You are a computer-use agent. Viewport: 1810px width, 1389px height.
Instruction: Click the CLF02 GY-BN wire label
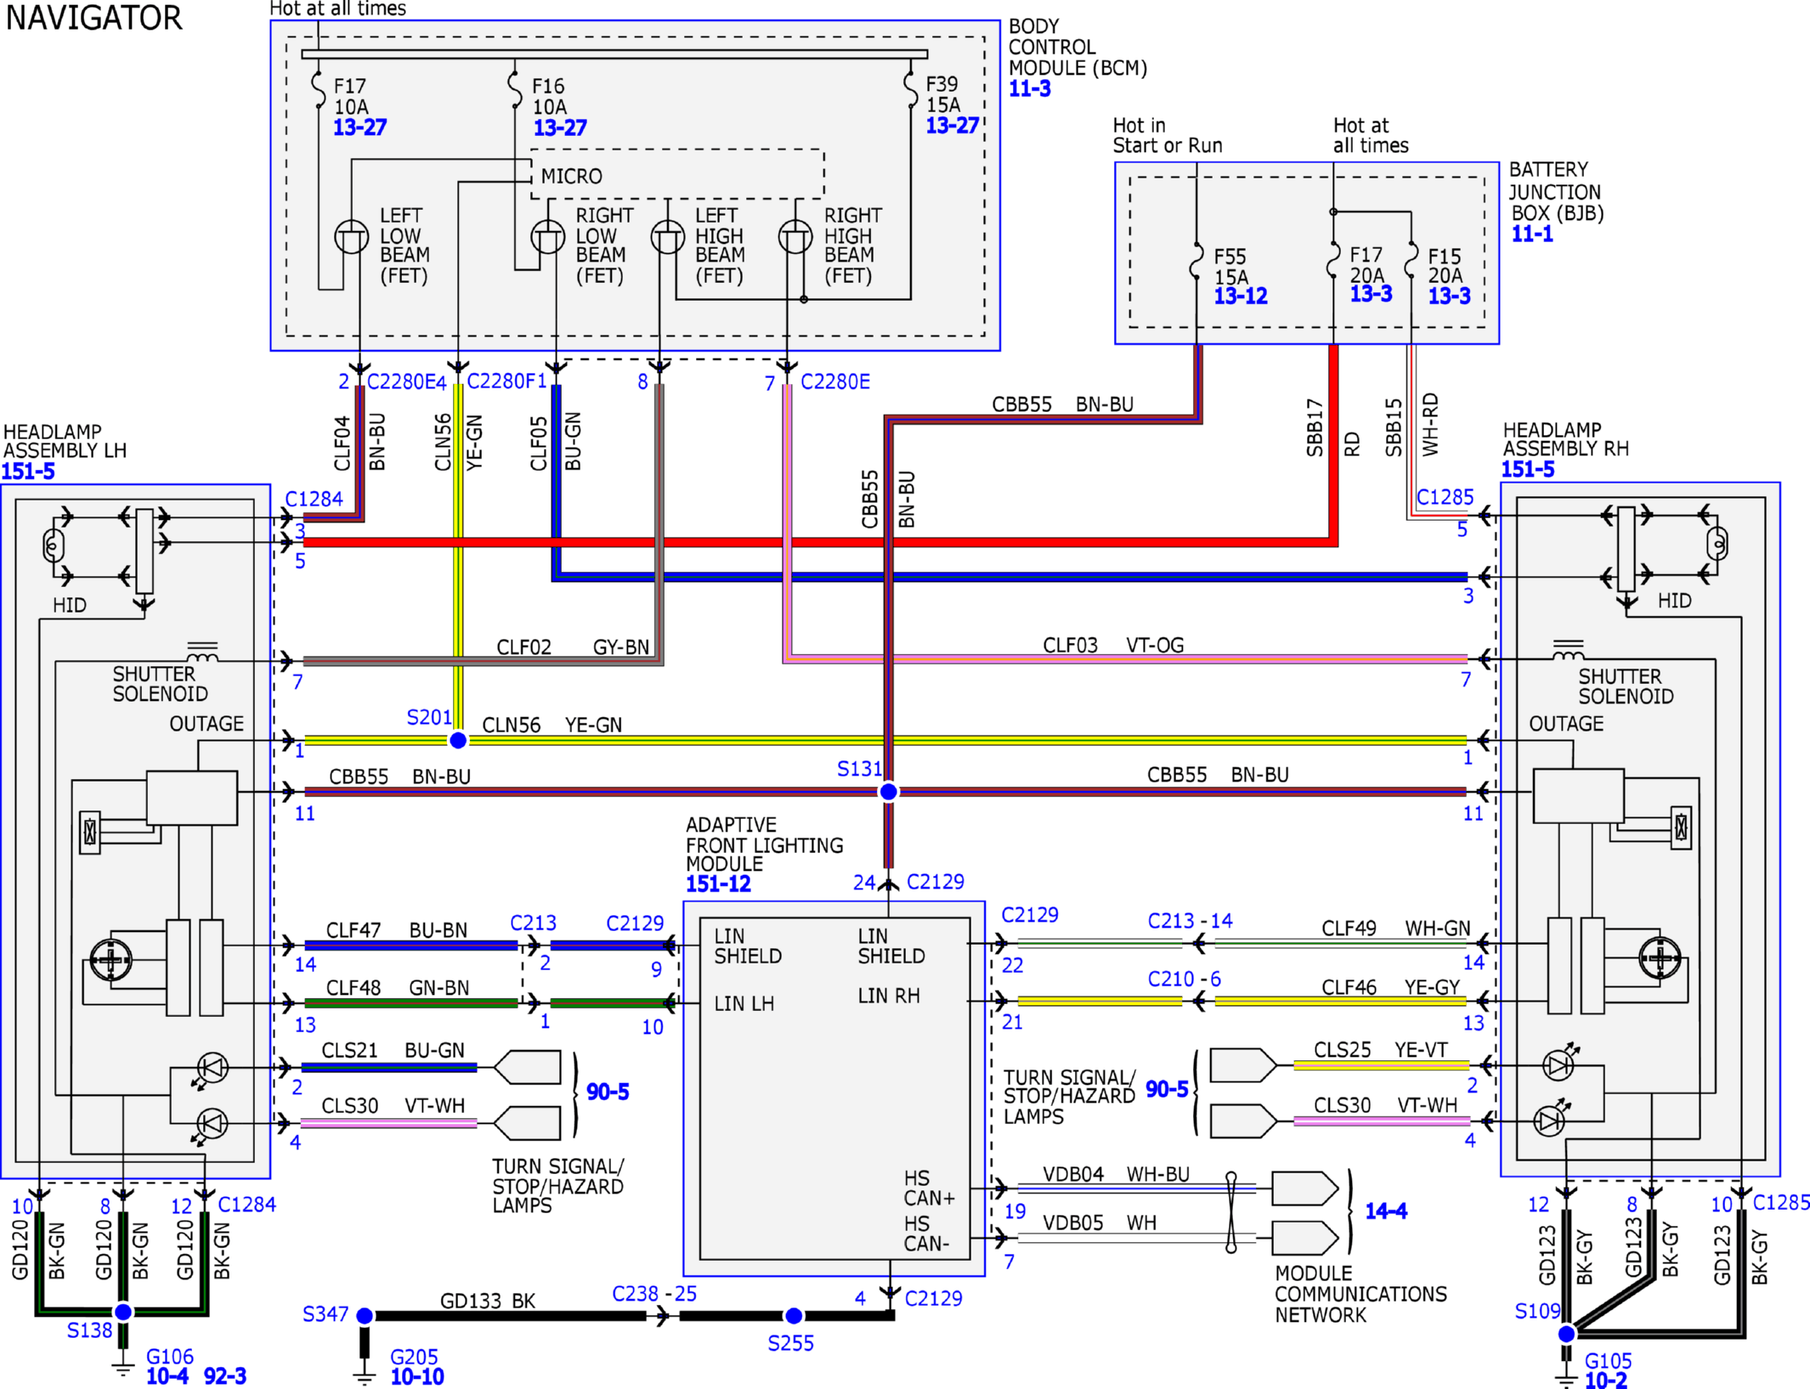[x=573, y=647]
